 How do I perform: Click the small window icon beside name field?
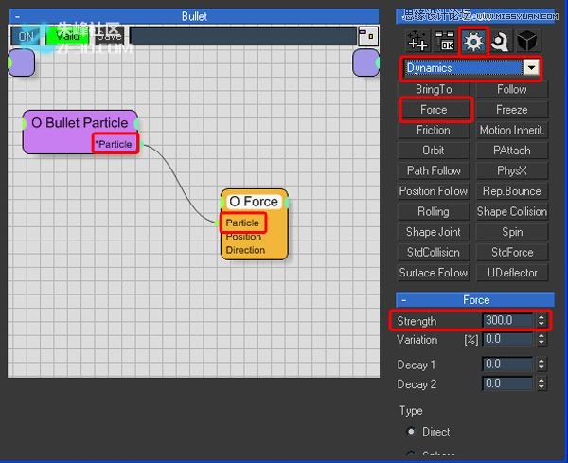pos(368,36)
